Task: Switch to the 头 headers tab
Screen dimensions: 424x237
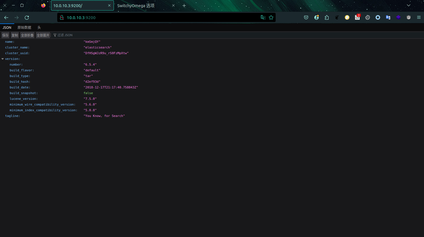Action: (39, 27)
